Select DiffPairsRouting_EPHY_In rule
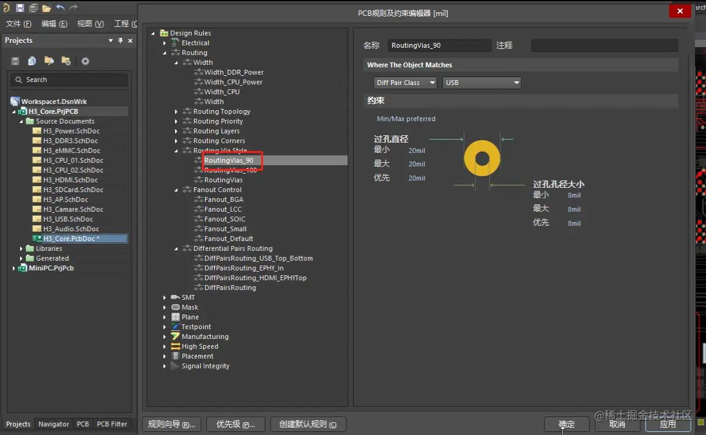This screenshot has width=706, height=435. pos(243,268)
